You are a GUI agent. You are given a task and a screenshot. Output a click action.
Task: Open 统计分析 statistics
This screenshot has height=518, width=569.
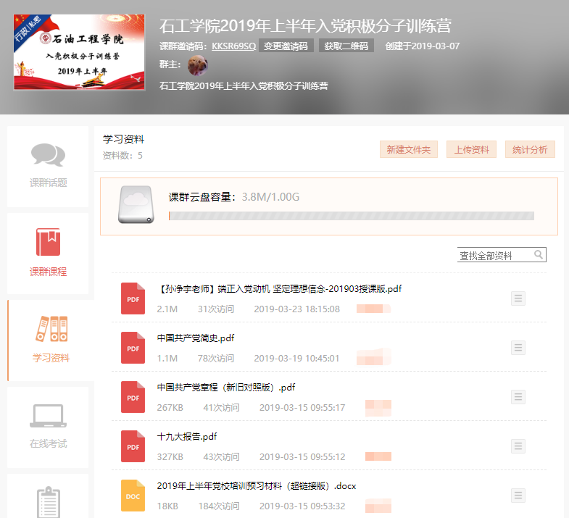pyautogui.click(x=530, y=149)
